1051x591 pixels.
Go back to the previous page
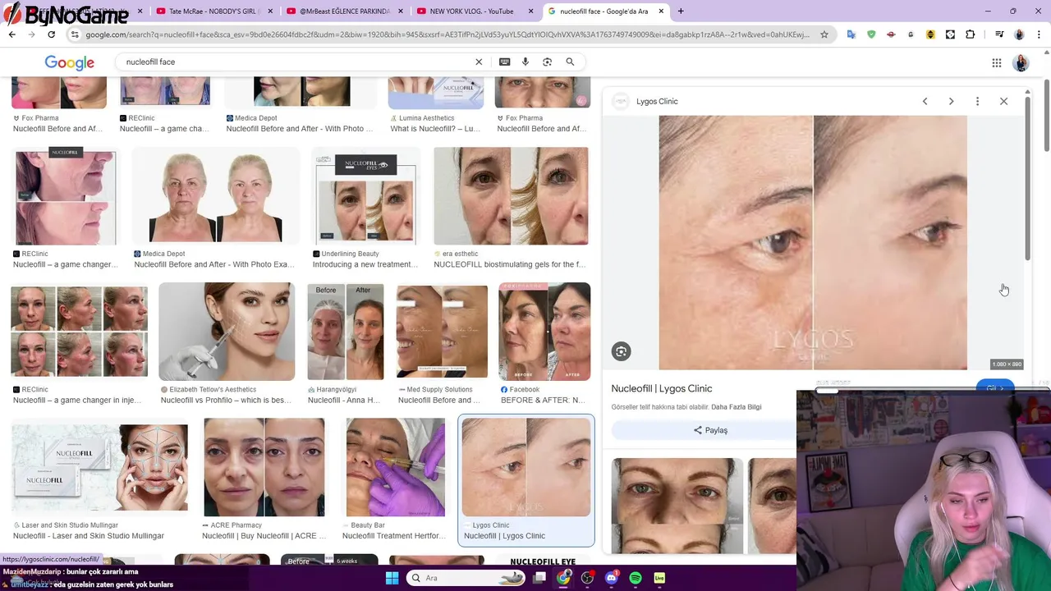coord(12,34)
